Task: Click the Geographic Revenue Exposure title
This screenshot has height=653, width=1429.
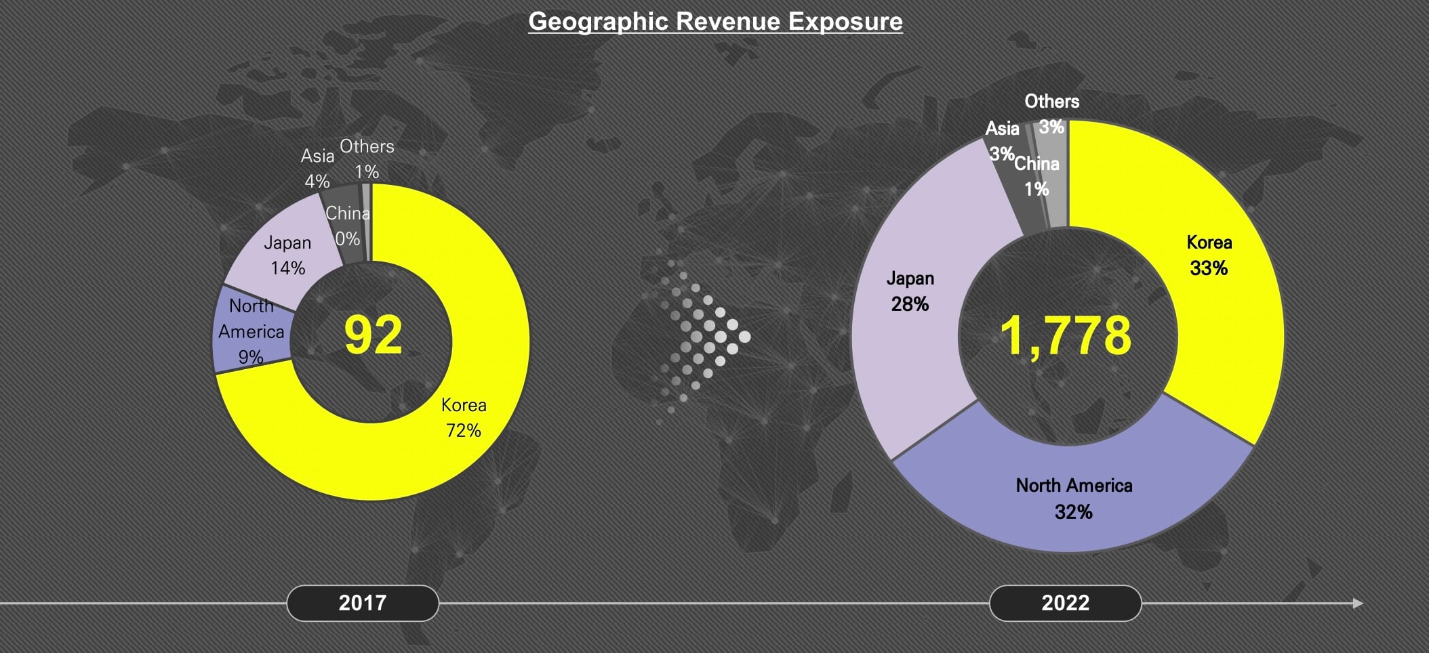Action: point(715,21)
